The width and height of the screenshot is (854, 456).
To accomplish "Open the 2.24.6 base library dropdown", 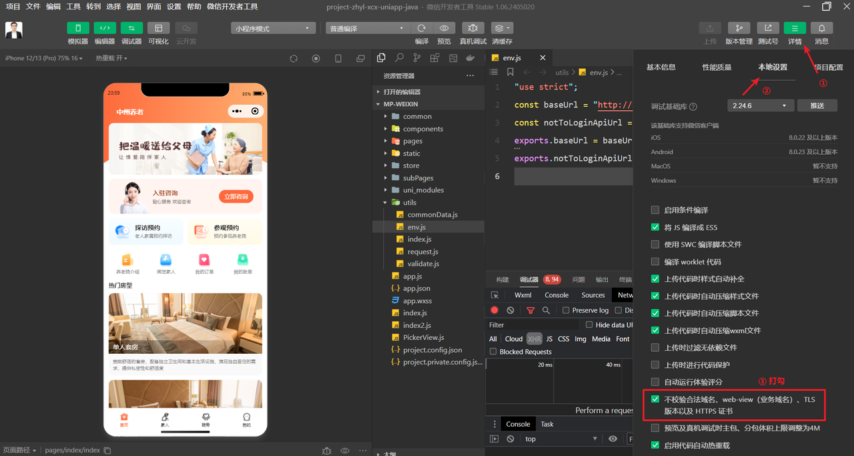I will click(761, 105).
